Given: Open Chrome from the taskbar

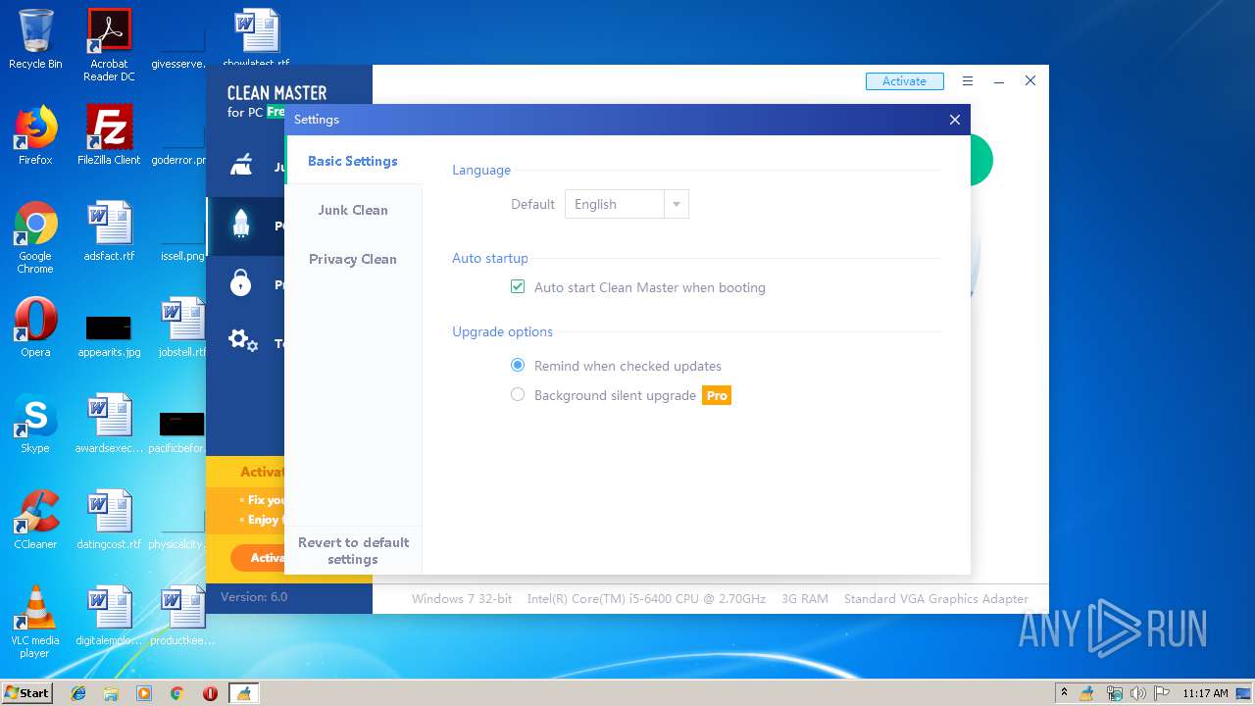Looking at the screenshot, I should click(176, 693).
